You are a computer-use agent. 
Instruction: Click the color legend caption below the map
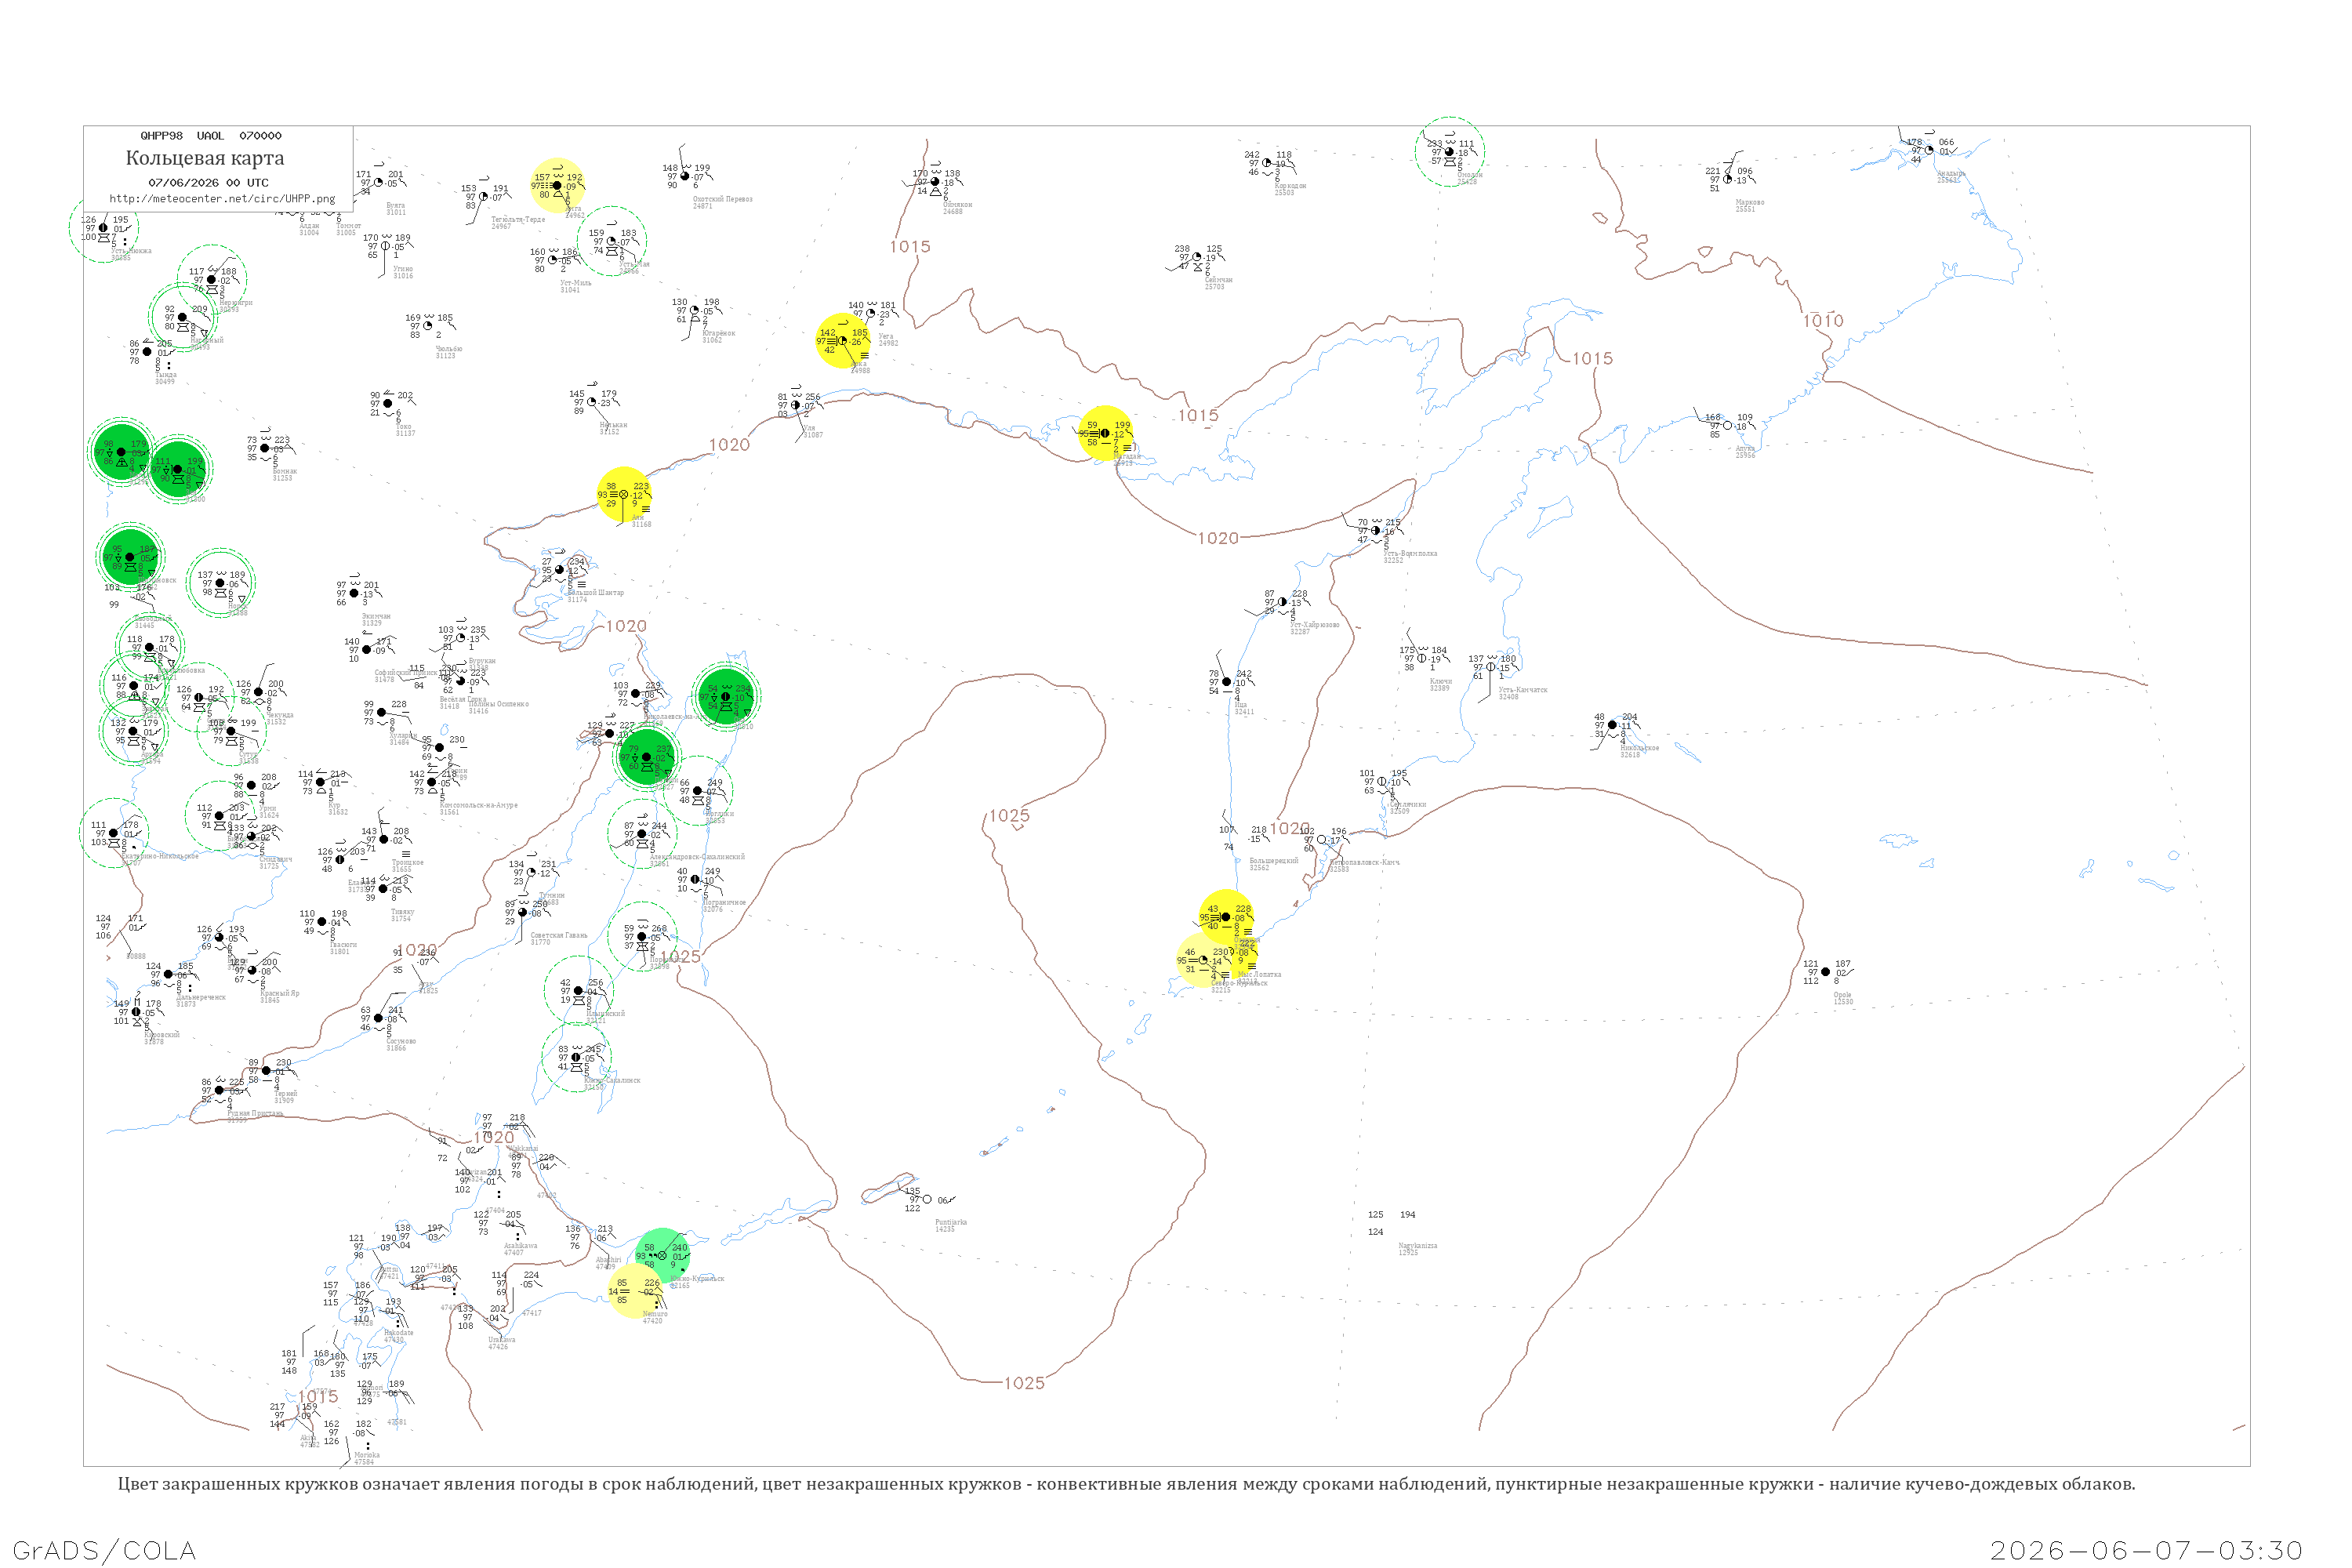pos(1126,1484)
